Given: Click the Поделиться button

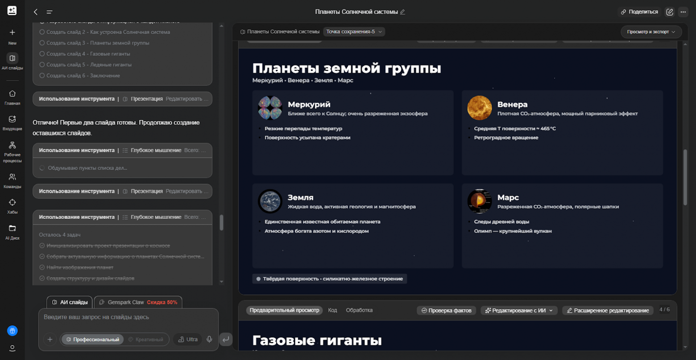Looking at the screenshot, I should 640,12.
